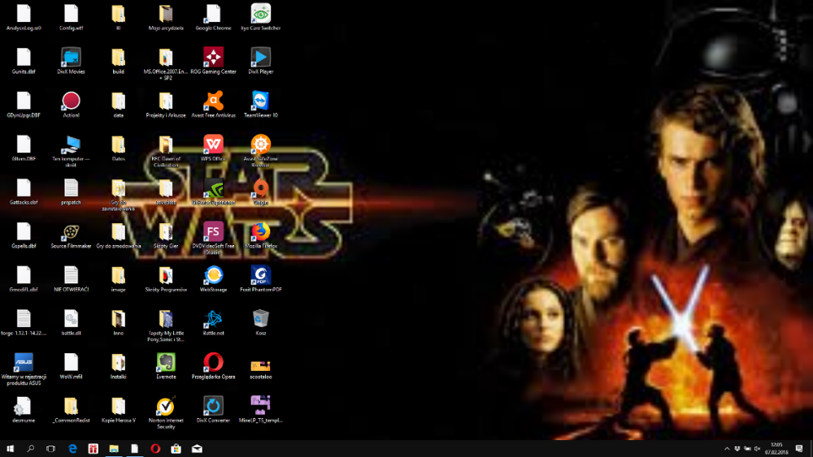Click the Source Filmmaker desktop icon
Screen dimensions: 813x457
point(71,232)
